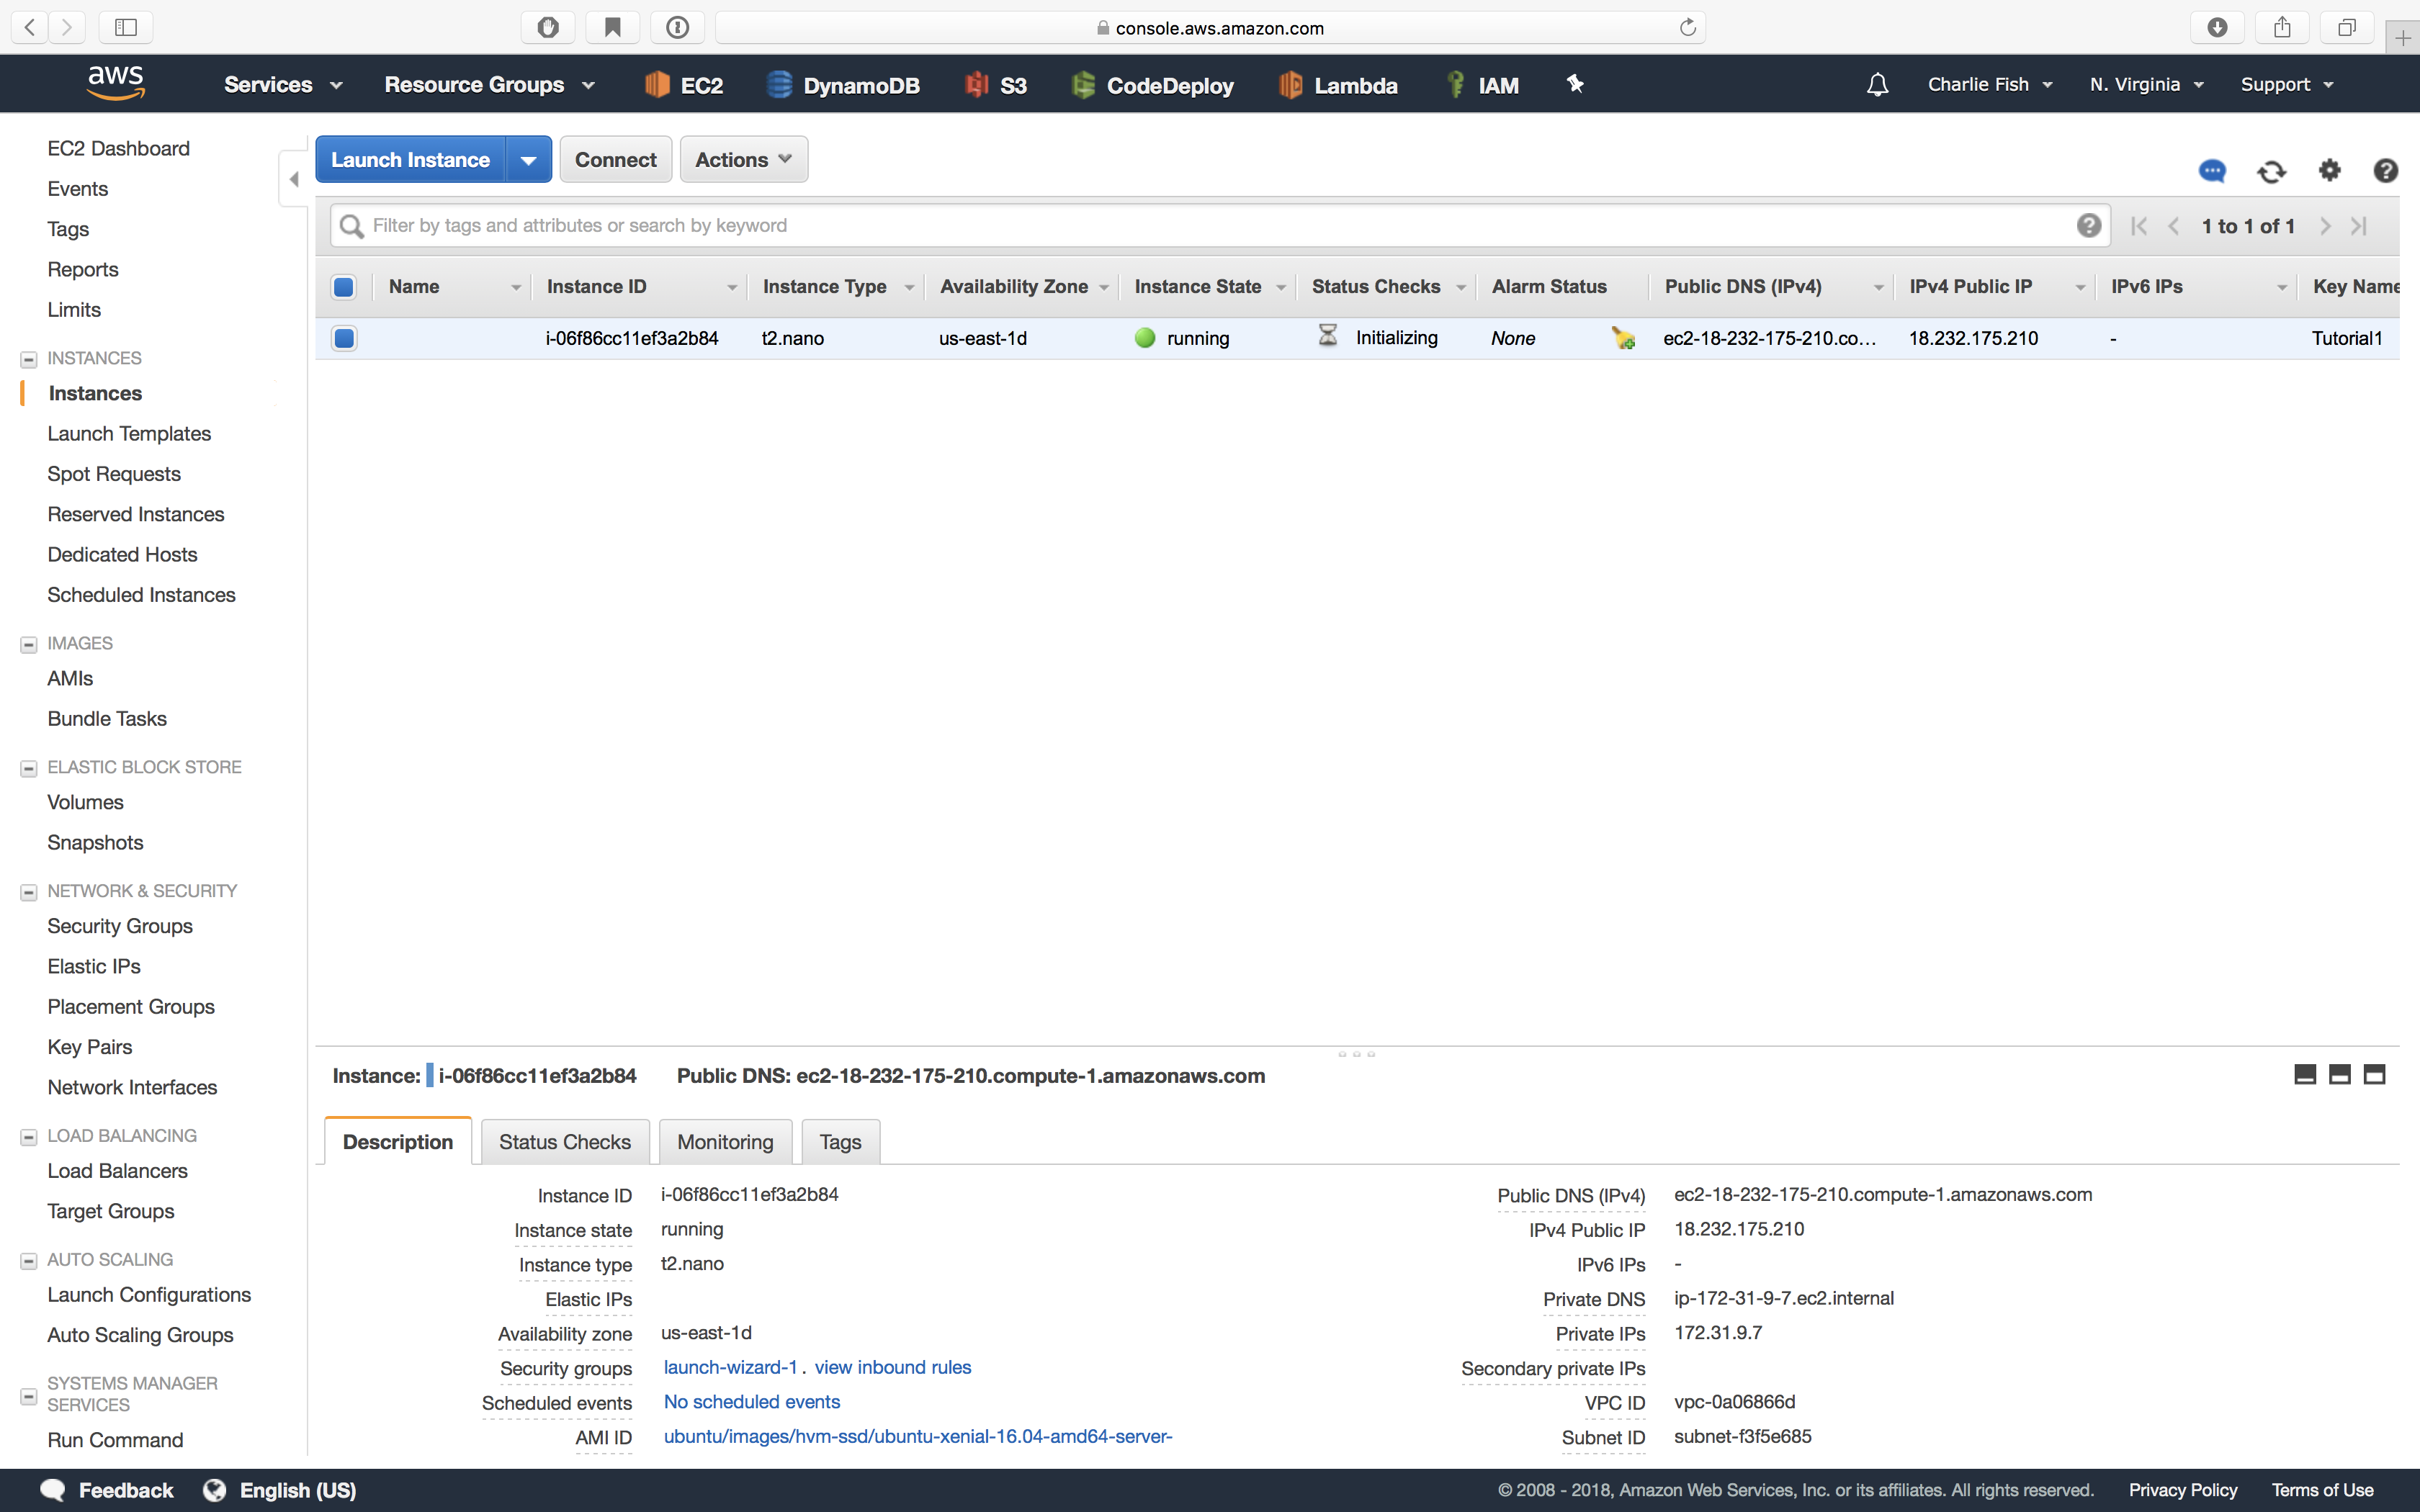Screen dimensions: 2420x1512
Task: Switch to the Status Checks tab
Action: (565, 1141)
